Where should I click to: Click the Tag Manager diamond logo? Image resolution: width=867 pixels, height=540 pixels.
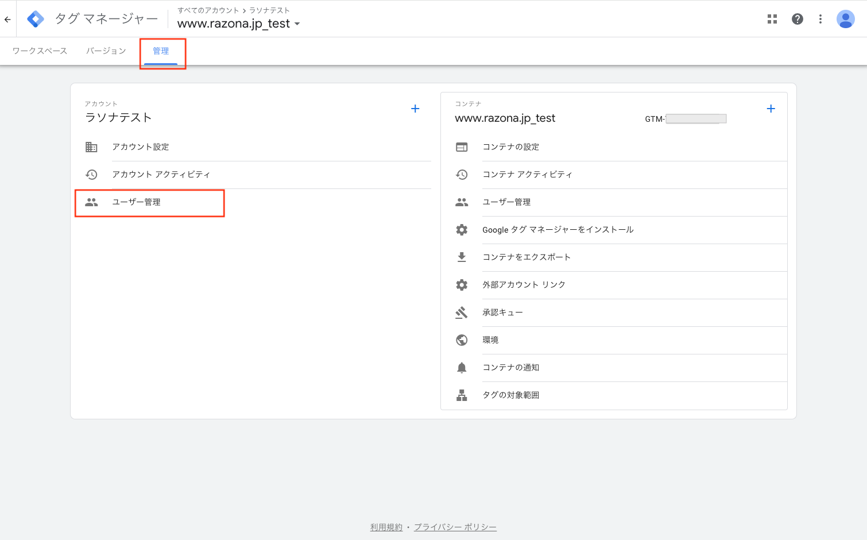point(36,19)
